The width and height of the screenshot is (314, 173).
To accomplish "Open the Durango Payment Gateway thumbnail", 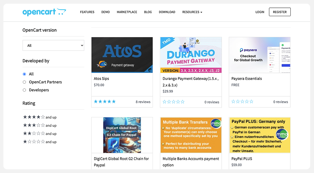I will click(x=191, y=55).
